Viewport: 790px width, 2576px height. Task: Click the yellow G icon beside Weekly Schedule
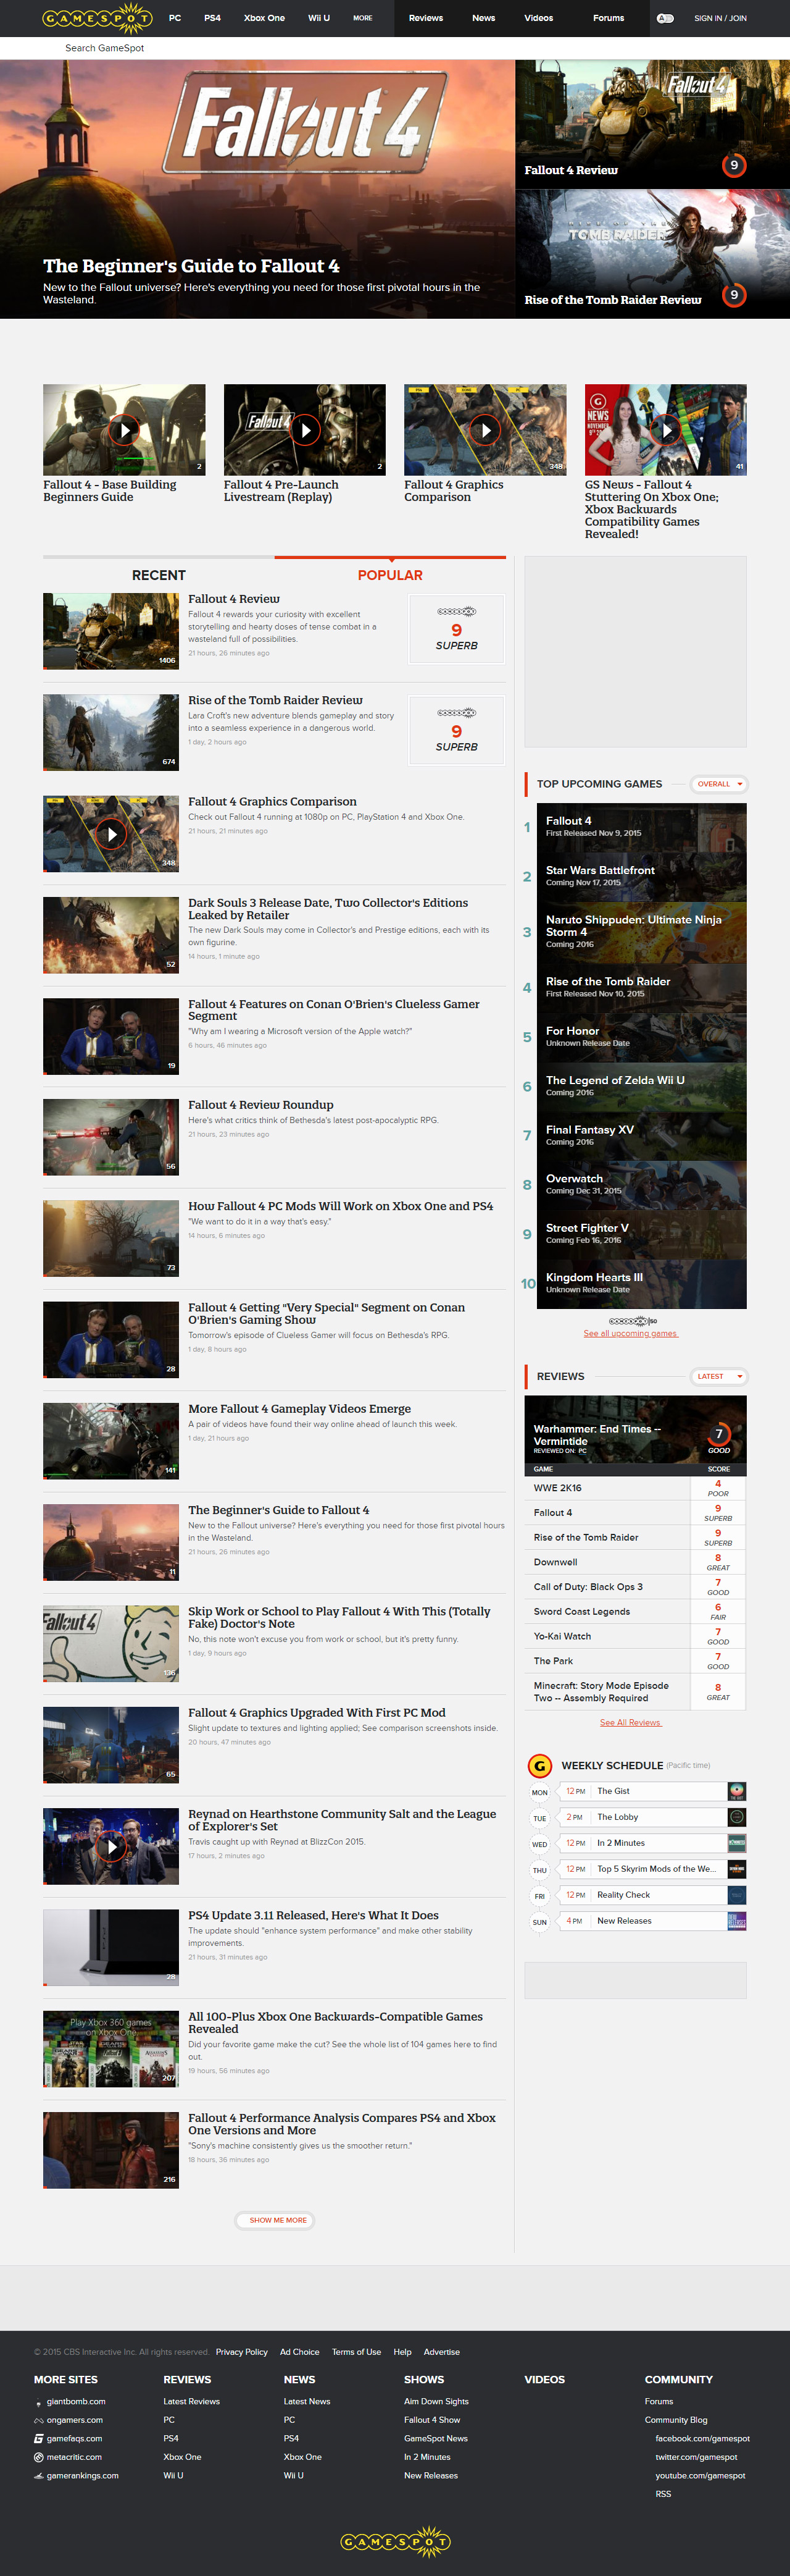tap(539, 1765)
